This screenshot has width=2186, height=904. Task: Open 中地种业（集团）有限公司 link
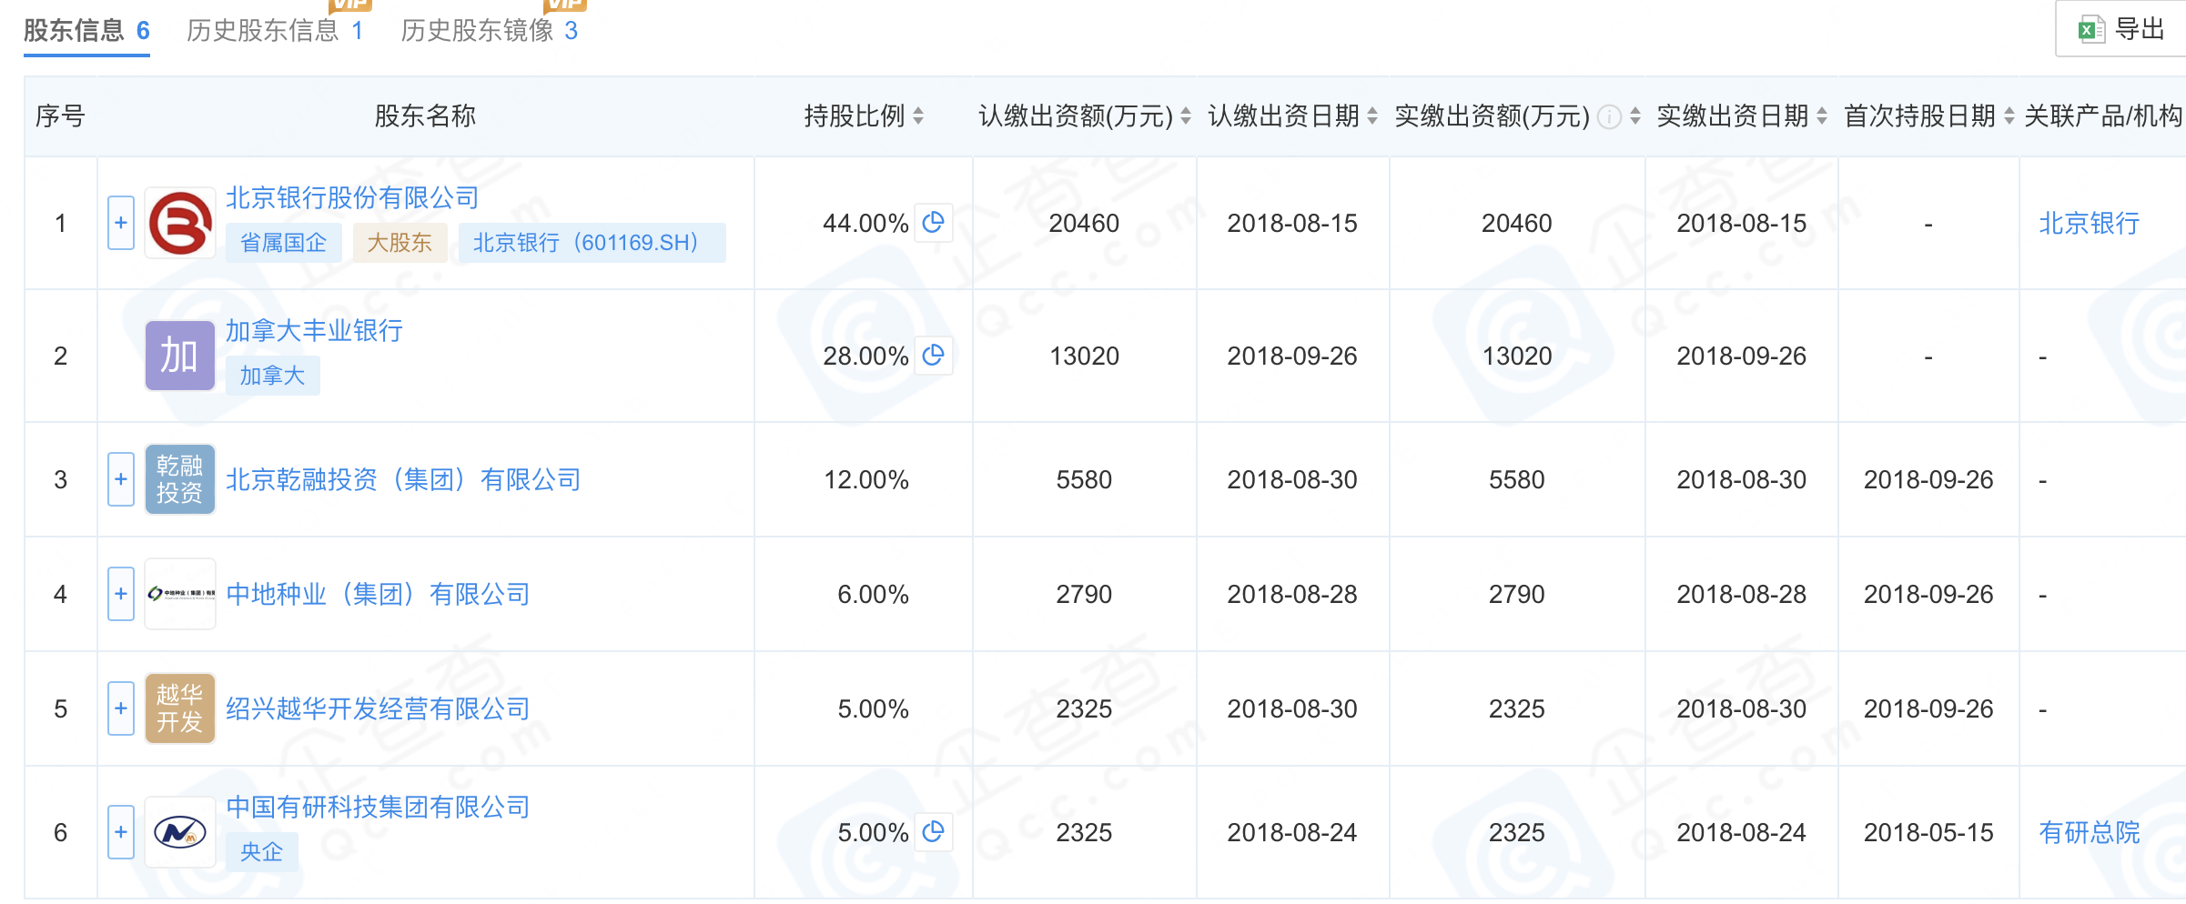[378, 594]
